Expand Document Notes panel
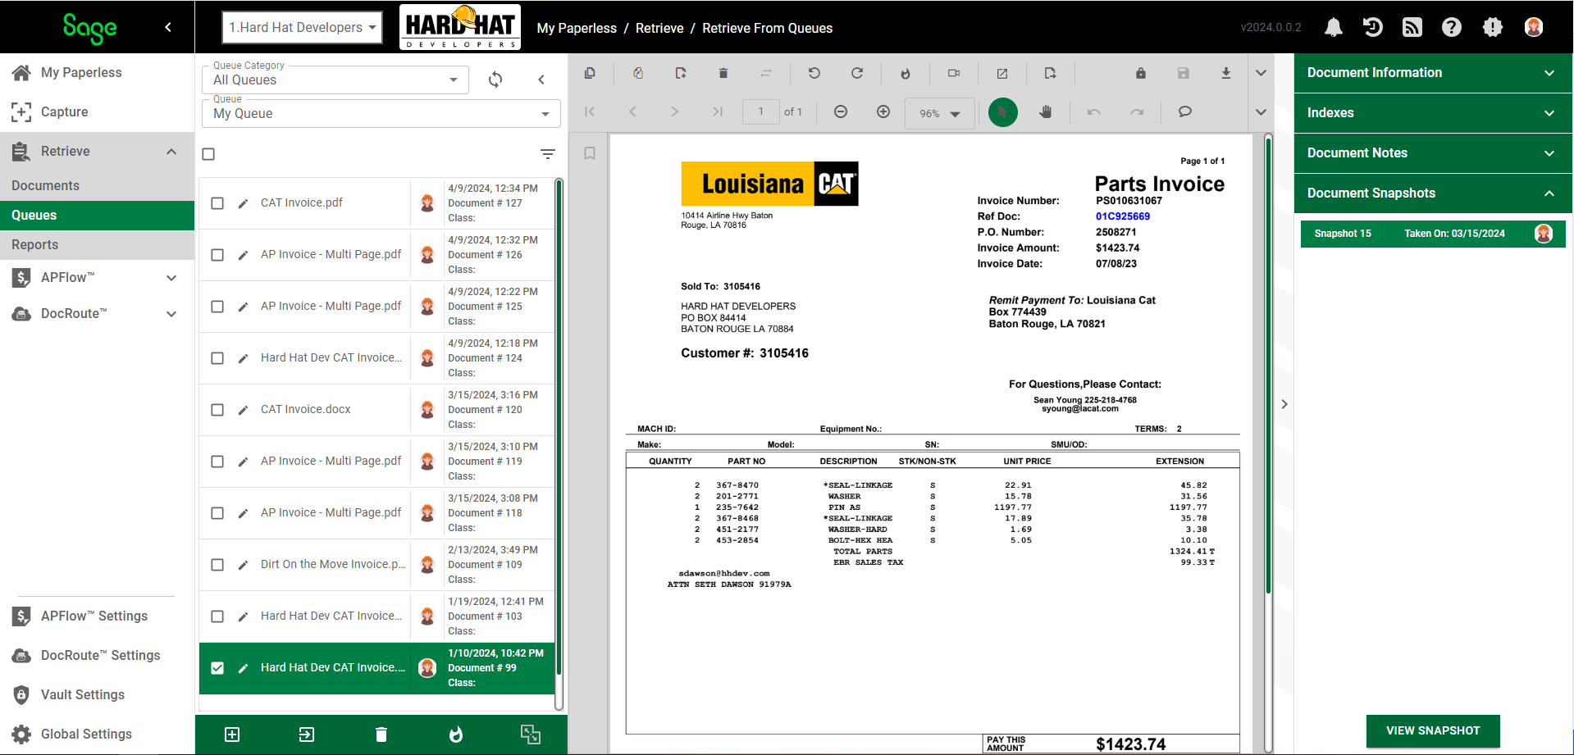 tap(1432, 153)
